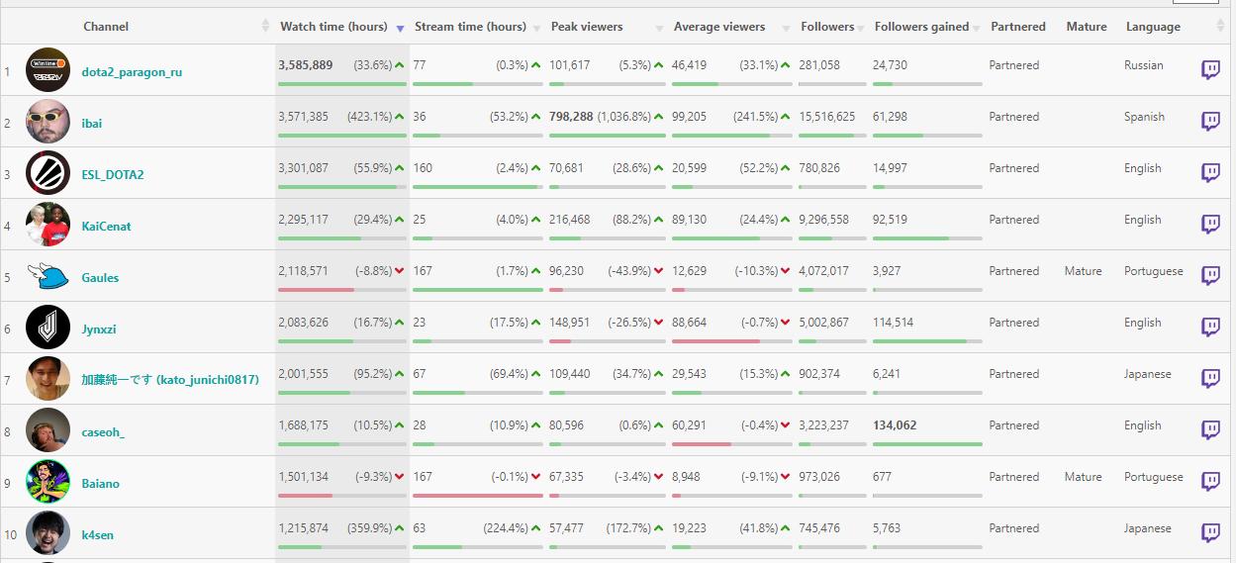Open caseoh_ Twitch icon

pos(1210,429)
